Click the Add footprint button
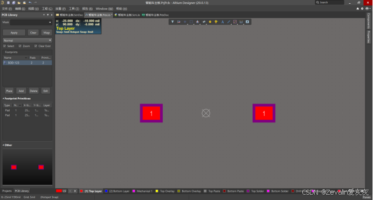 21,91
